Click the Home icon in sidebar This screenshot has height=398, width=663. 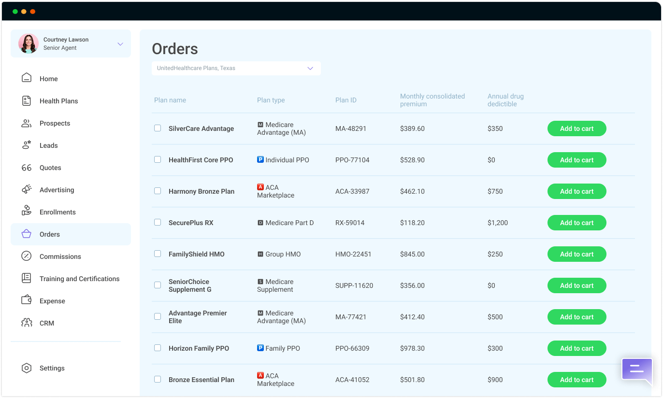click(x=27, y=78)
